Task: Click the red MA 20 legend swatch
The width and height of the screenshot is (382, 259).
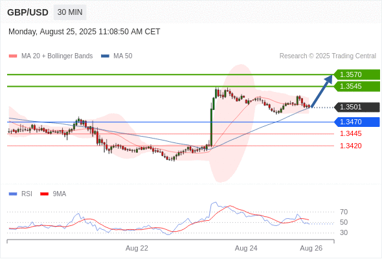Action: coord(13,56)
